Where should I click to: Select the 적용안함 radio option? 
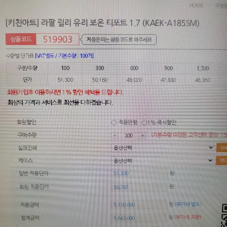[x=114, y=123]
